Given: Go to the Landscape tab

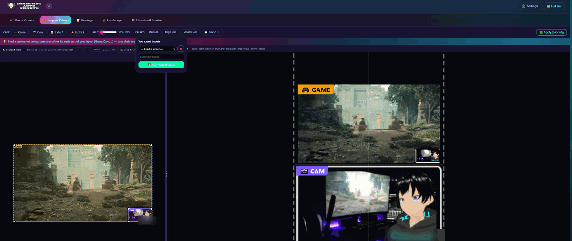Looking at the screenshot, I should click(112, 20).
